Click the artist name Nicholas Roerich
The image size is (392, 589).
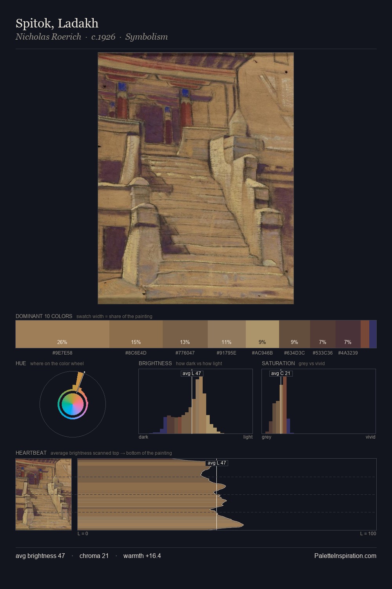point(48,37)
